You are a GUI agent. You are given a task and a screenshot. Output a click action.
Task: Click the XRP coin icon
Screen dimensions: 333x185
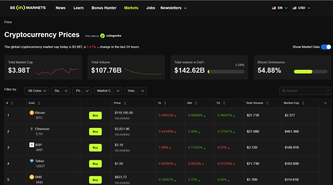pyautogui.click(x=32, y=145)
